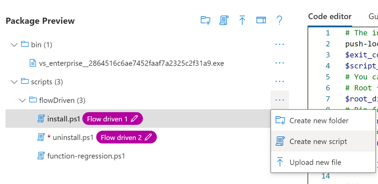Choose Create new script in context menu

tap(323, 141)
